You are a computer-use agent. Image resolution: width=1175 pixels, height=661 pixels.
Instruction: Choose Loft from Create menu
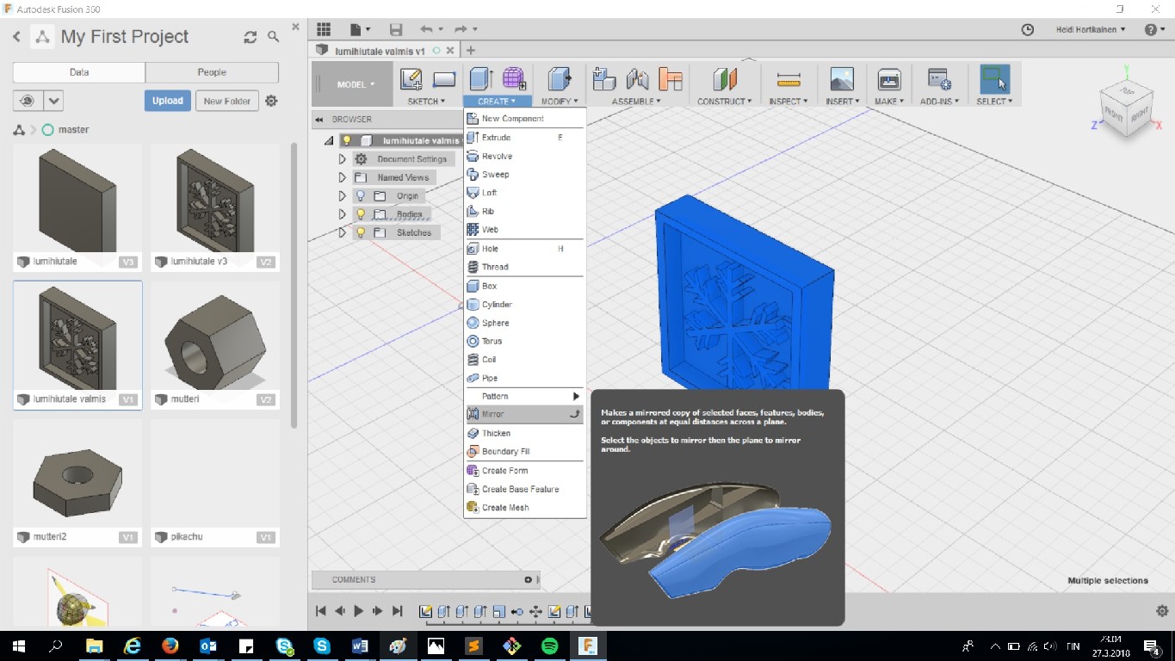(525, 193)
